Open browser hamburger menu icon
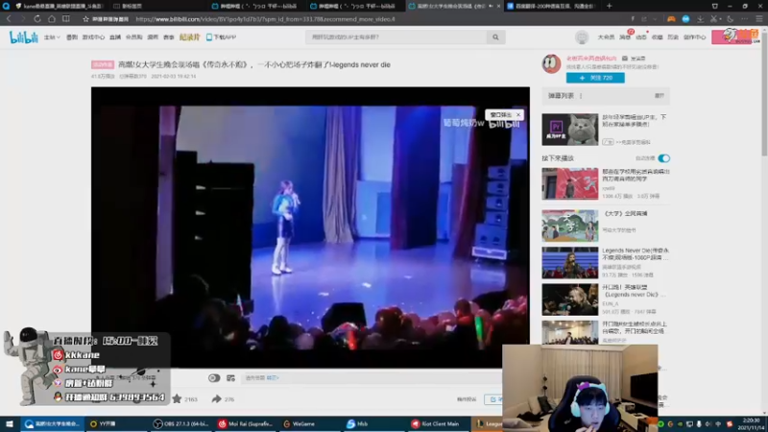 click(759, 18)
